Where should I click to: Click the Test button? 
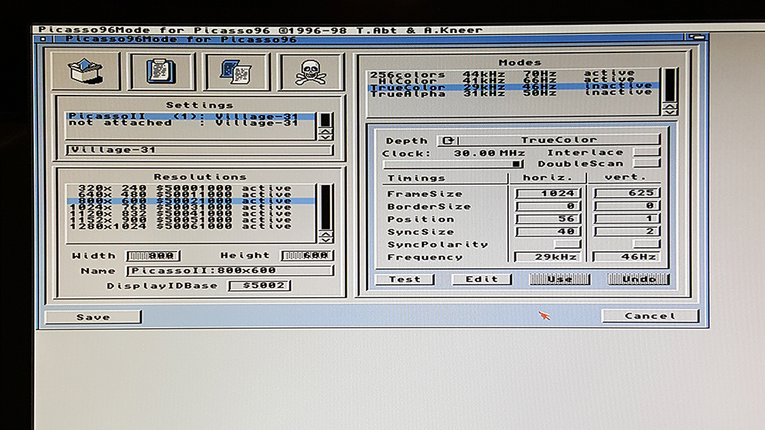(404, 279)
